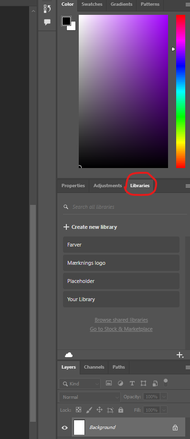Open the Opacity slider dropdown arrow

pos(164,397)
